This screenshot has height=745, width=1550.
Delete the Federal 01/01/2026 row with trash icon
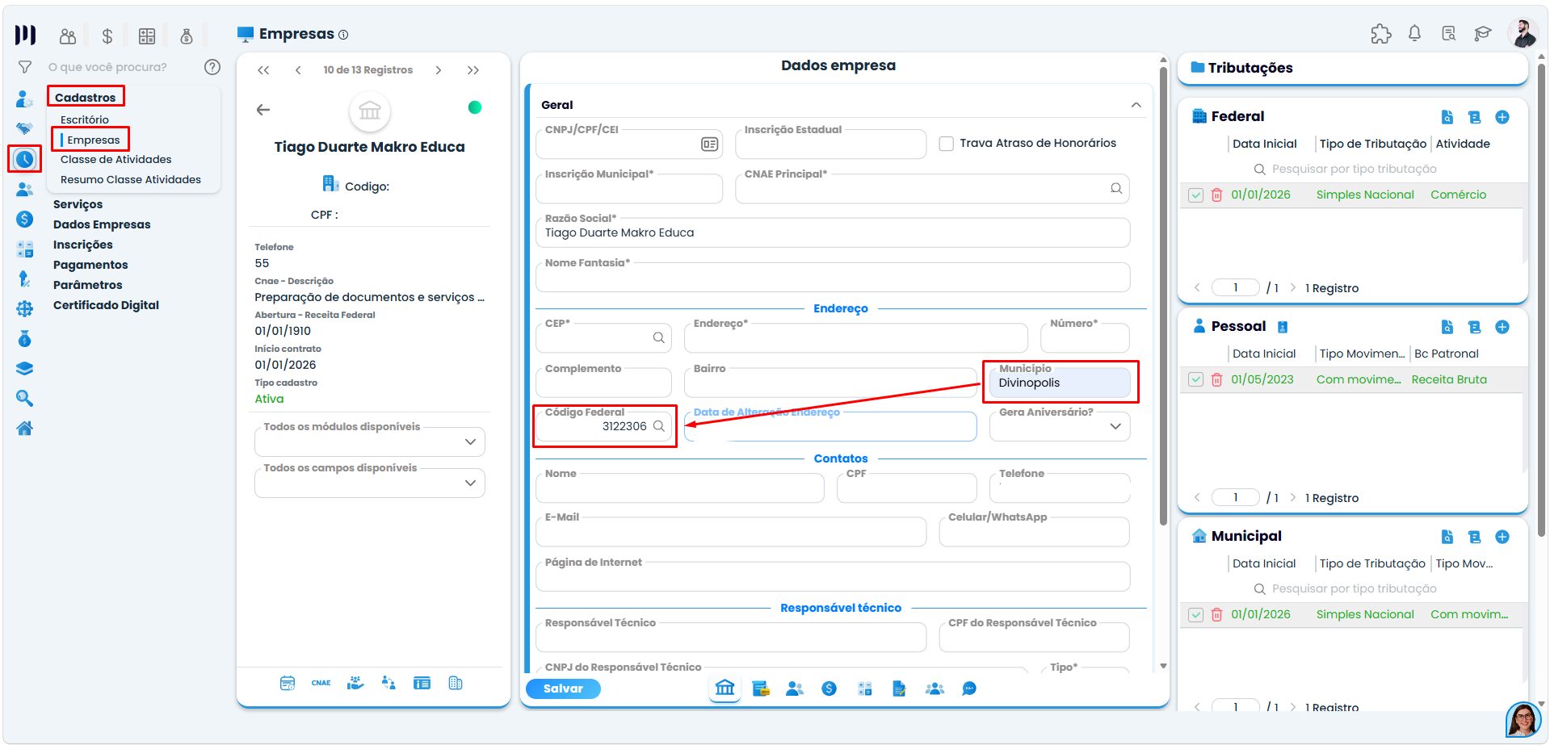pos(1216,195)
